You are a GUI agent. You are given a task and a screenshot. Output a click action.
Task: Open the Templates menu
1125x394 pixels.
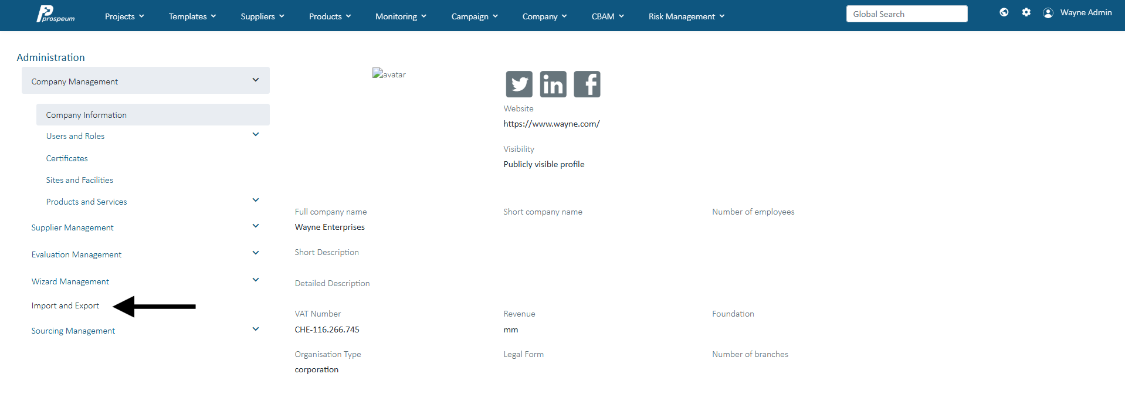click(x=192, y=16)
